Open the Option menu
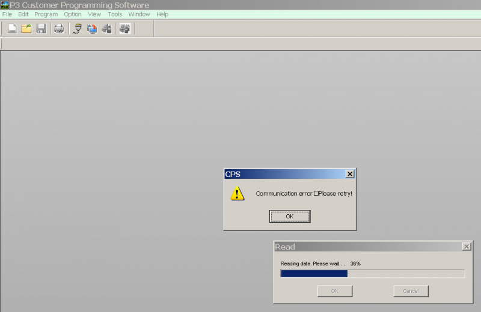 point(73,14)
